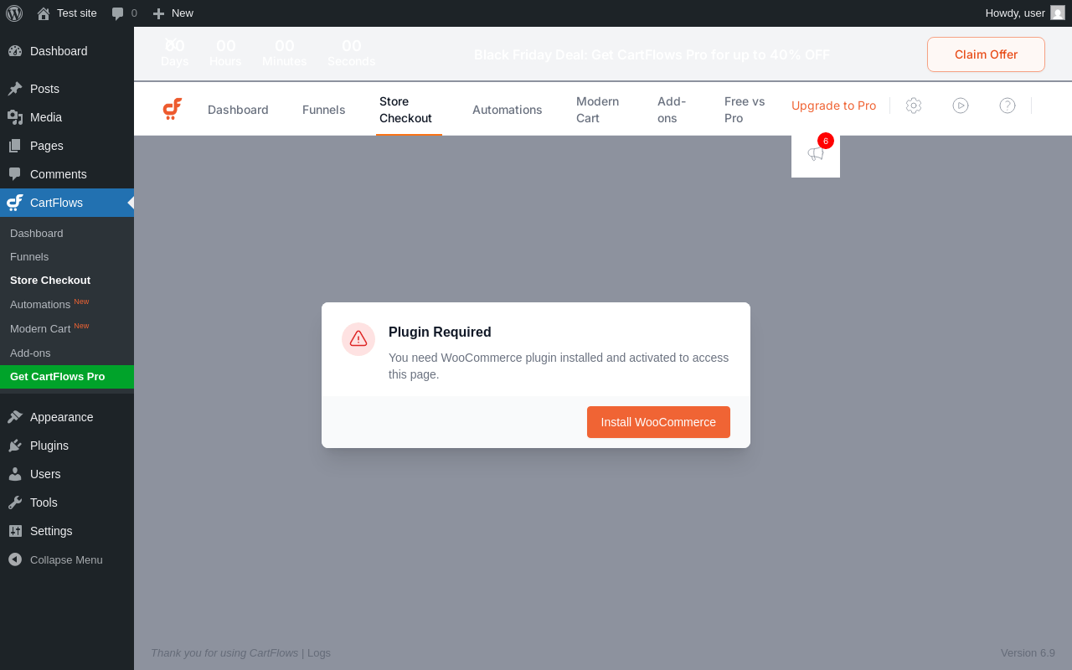Open the Free vs Pro tab
This screenshot has height=670, width=1072.
click(745, 110)
